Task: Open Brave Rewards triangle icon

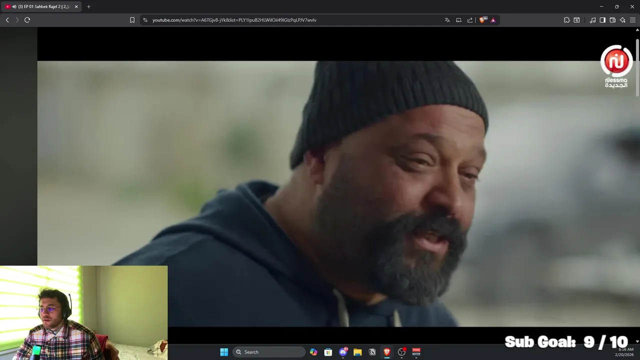Action: pos(493,20)
